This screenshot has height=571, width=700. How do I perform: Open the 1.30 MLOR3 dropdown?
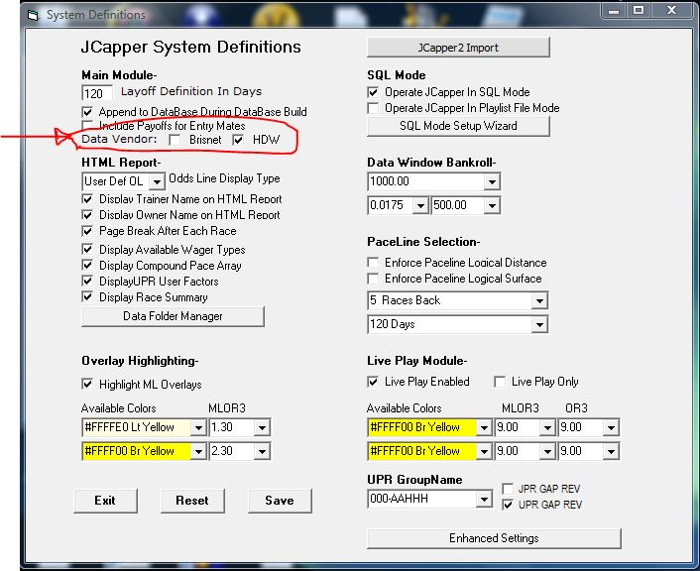click(262, 427)
